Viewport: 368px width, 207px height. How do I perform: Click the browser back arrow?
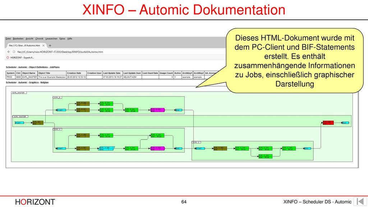(9, 52)
